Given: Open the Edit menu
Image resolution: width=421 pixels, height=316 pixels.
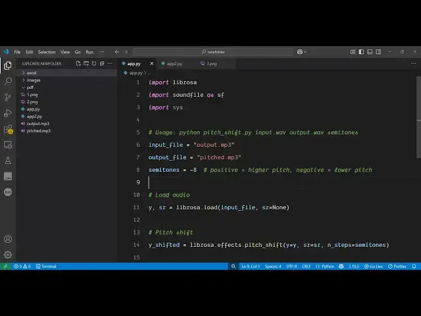Looking at the screenshot, I should pyautogui.click(x=30, y=52).
